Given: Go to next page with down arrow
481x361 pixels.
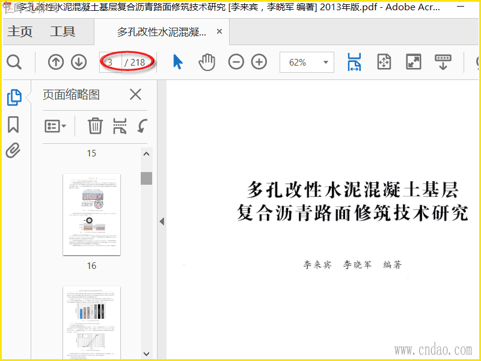Looking at the screenshot, I should [x=79, y=62].
